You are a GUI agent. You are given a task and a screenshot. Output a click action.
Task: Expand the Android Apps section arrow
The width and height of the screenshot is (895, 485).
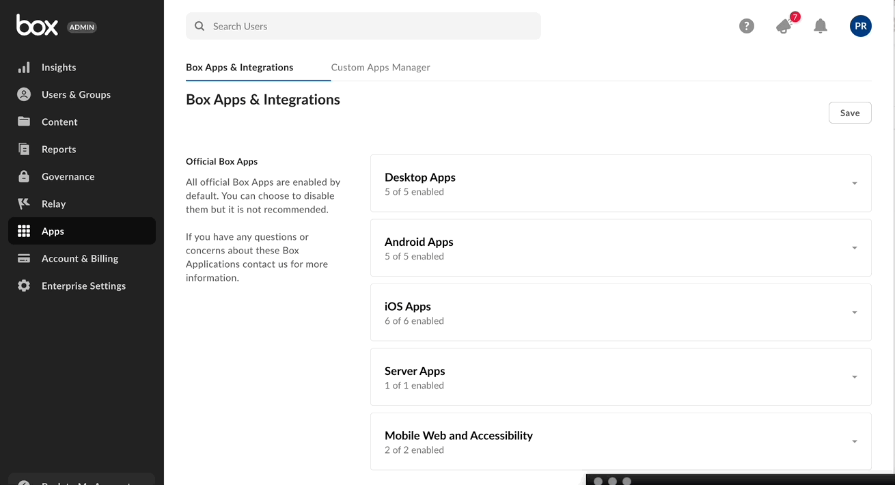[x=855, y=248]
